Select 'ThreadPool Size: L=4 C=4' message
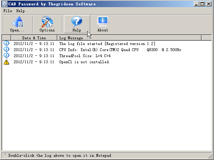The height and width of the screenshot is (160, 214). tap(85, 56)
